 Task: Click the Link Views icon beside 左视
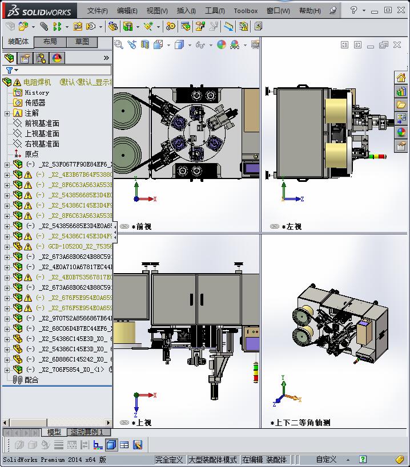[274, 226]
